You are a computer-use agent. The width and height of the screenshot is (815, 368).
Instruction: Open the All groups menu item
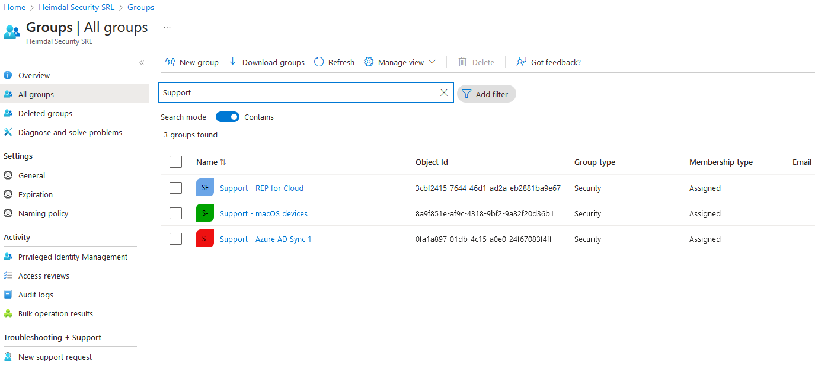pos(74,94)
